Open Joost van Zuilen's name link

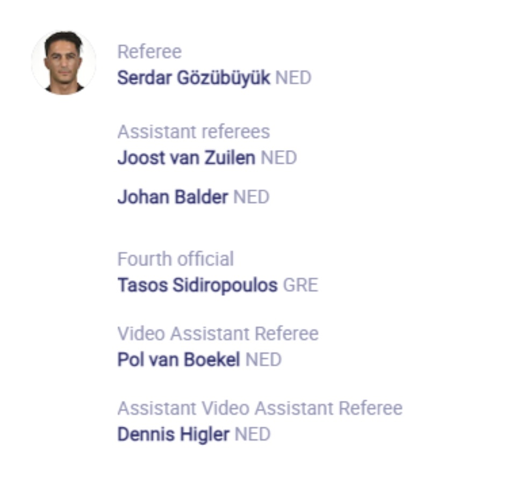tap(186, 158)
